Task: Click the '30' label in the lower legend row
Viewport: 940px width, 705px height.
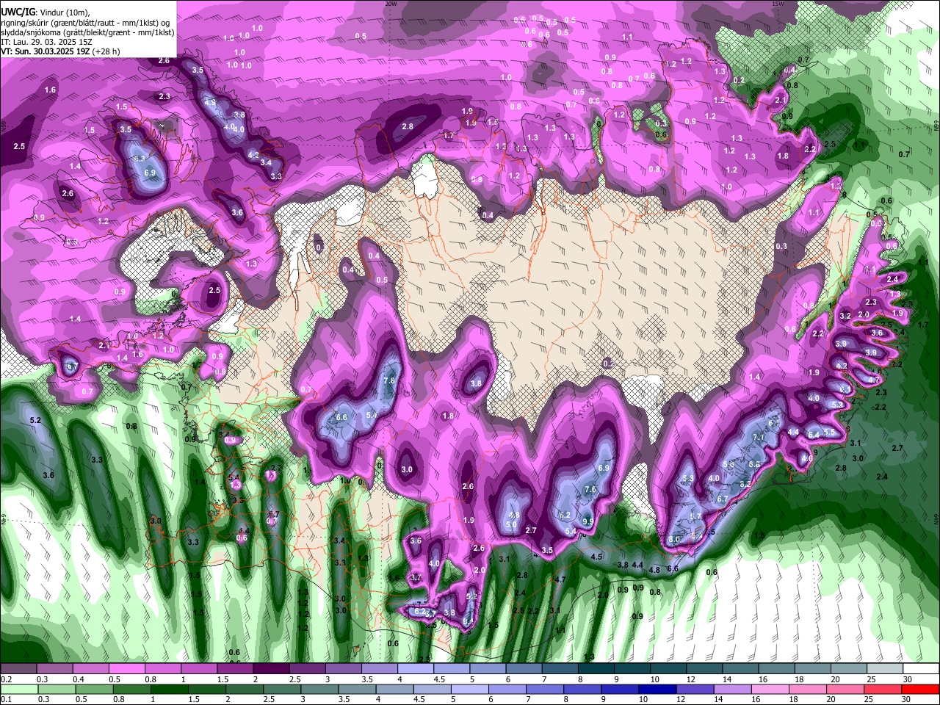Action: coord(906,699)
